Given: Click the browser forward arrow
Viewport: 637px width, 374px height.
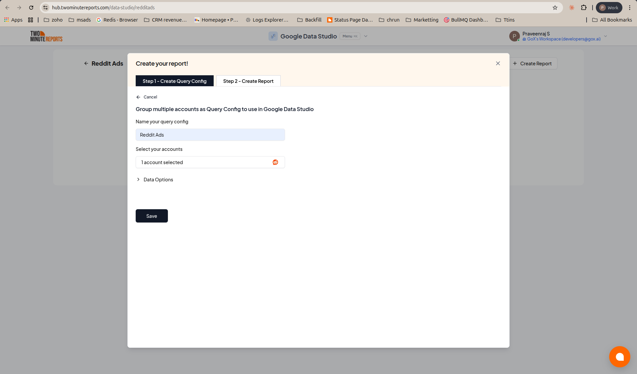Looking at the screenshot, I should click(x=19, y=8).
